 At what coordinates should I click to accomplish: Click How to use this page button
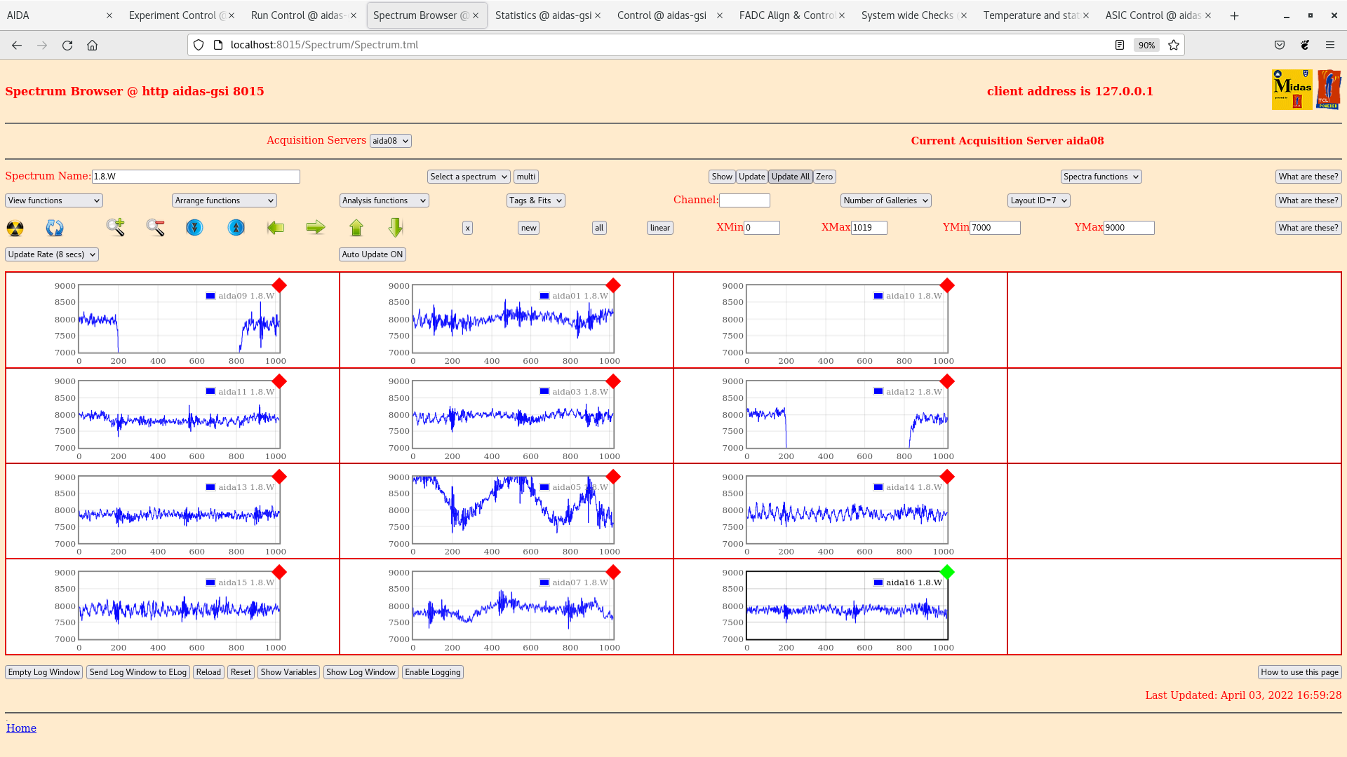tap(1299, 672)
